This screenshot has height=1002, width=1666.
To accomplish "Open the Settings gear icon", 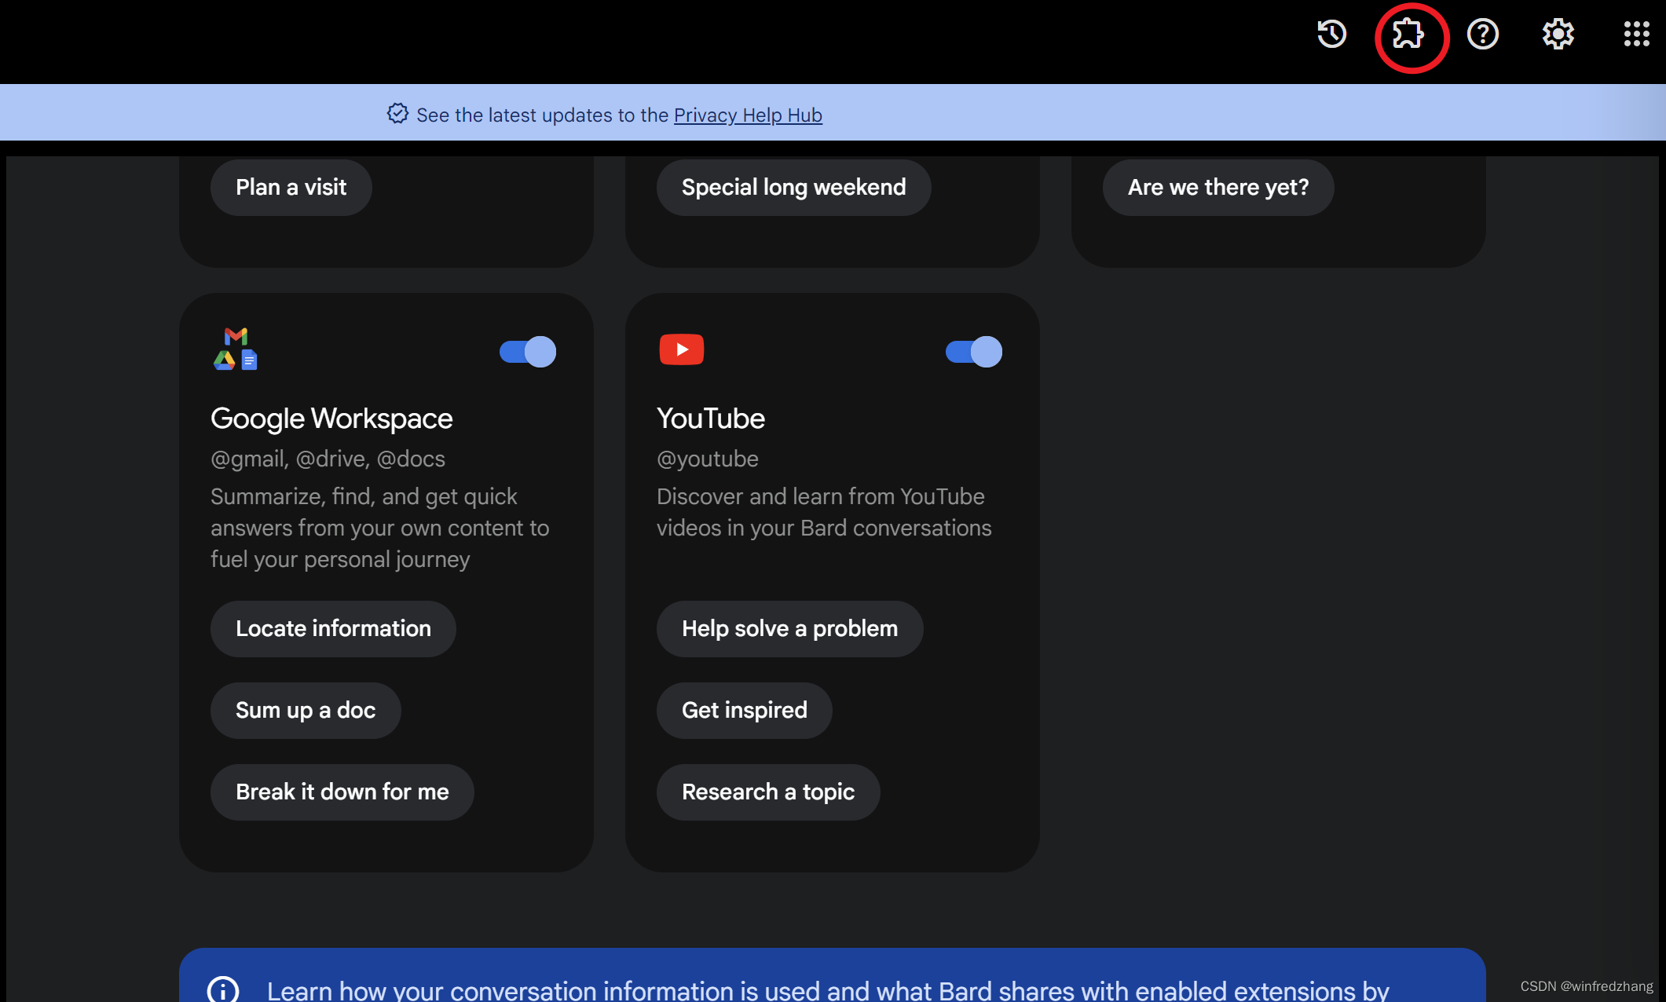I will click(1558, 35).
